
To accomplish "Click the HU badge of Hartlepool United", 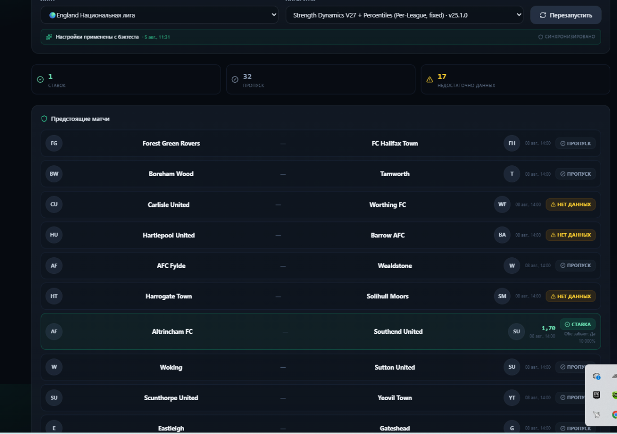I will 54,235.
